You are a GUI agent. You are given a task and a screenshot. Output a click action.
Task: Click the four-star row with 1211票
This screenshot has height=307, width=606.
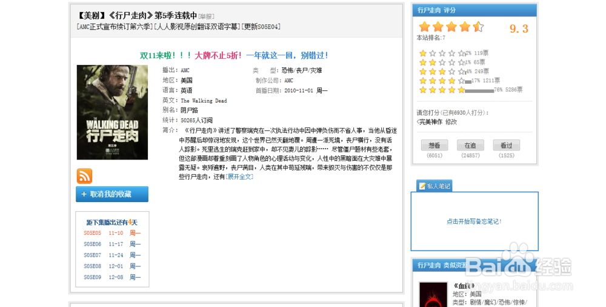pyautogui.click(x=459, y=81)
